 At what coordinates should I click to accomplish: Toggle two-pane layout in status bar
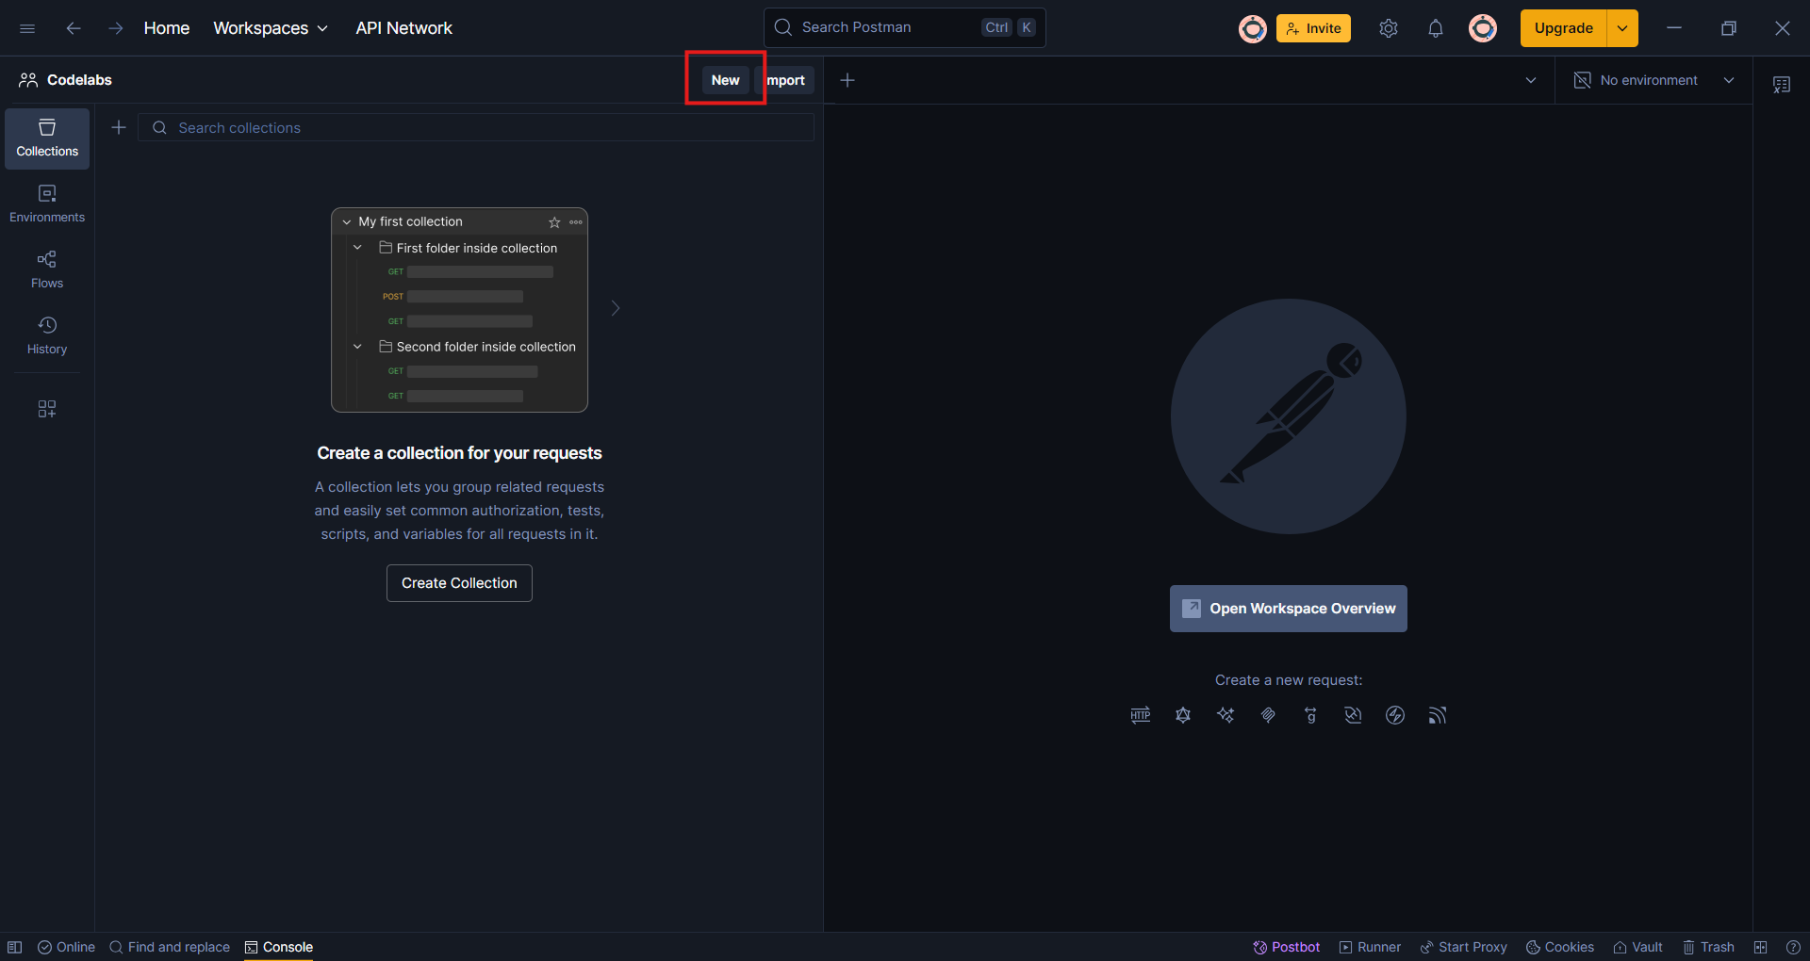pos(1760,947)
